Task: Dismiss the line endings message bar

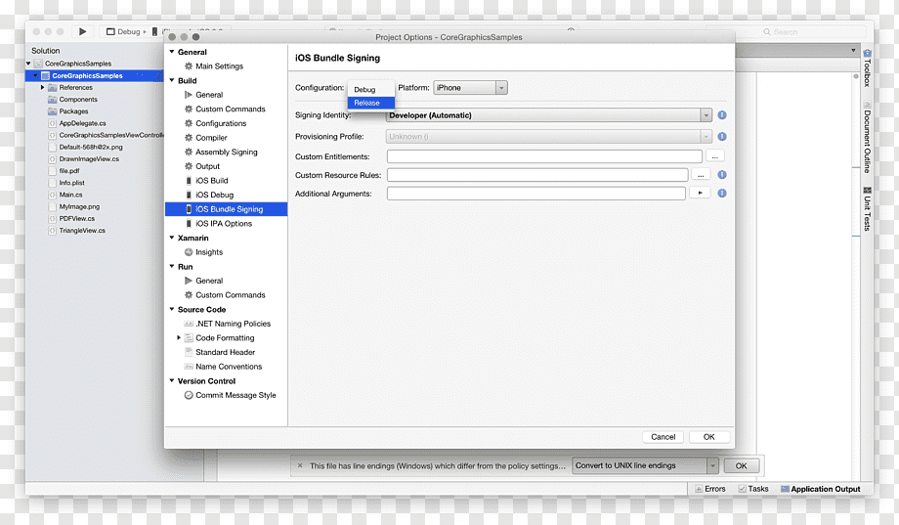Action: 300,466
